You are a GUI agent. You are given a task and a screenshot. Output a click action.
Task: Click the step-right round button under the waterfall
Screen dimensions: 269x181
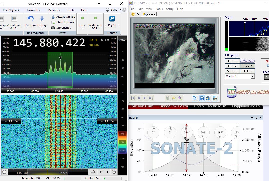[114, 172]
